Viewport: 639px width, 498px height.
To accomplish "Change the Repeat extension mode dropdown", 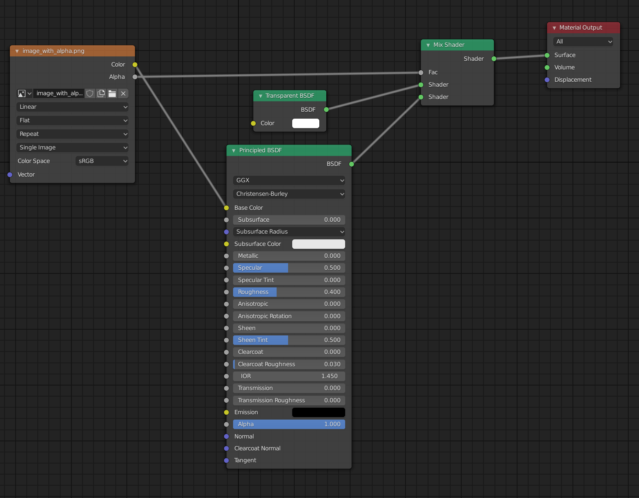I will [72, 134].
